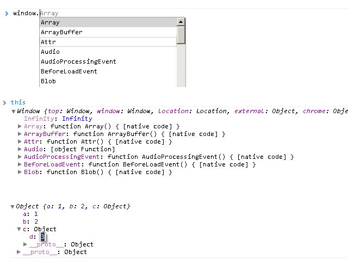Screen dimensions: 348x272
Task: Select Audio autocomplete entry
Action: tap(108, 52)
